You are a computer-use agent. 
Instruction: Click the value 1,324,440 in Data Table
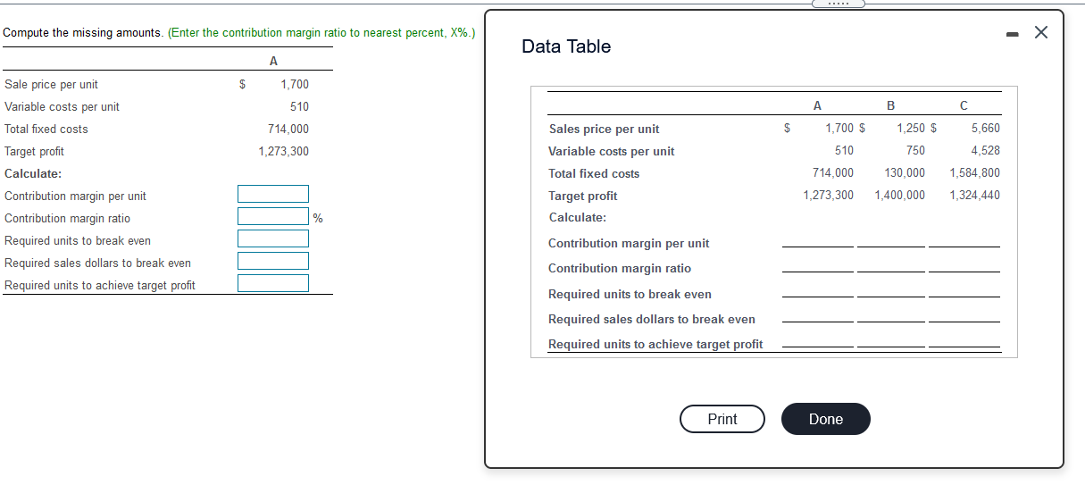[975, 196]
